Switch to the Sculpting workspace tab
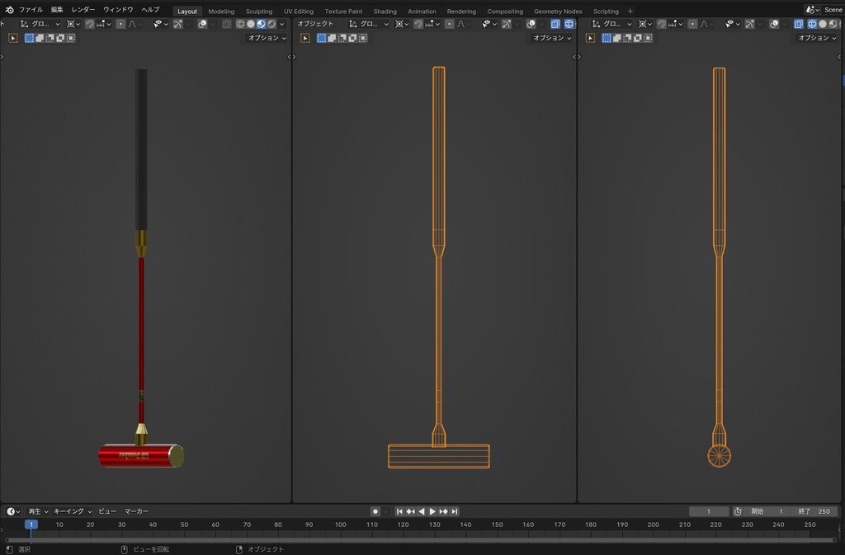This screenshot has width=845, height=555. click(x=258, y=12)
